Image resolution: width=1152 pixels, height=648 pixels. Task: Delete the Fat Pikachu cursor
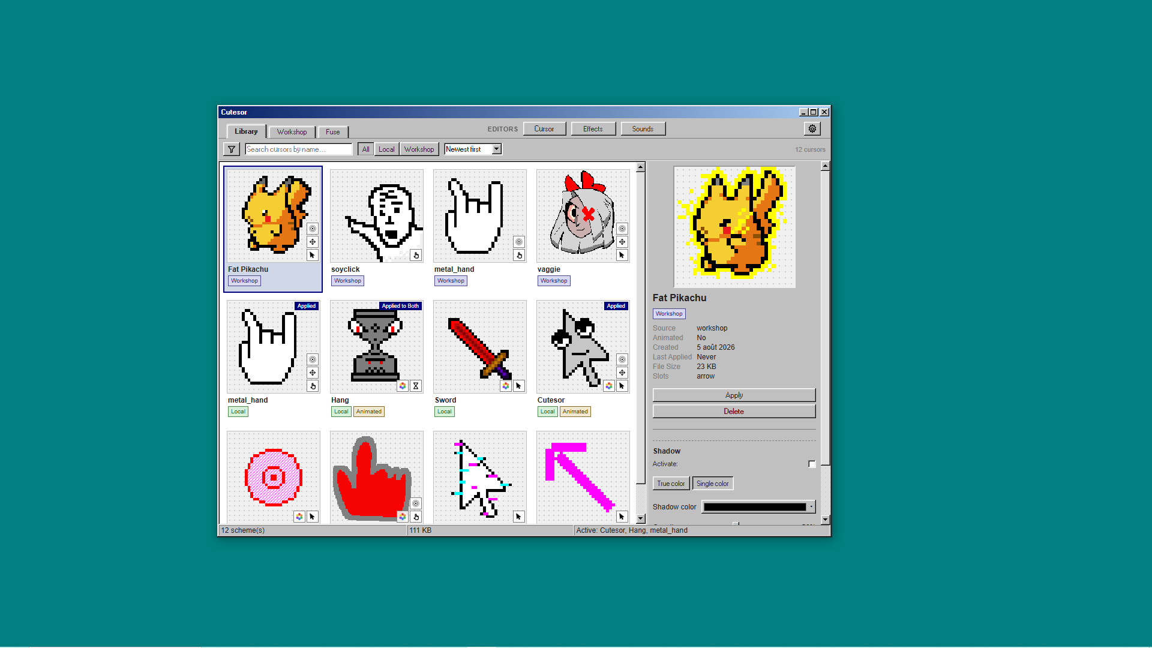(x=734, y=412)
